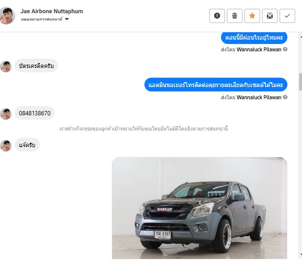The image size is (302, 262).
Task: Mark the conversation unread with the envelope icon
Action: pyautogui.click(x=269, y=16)
